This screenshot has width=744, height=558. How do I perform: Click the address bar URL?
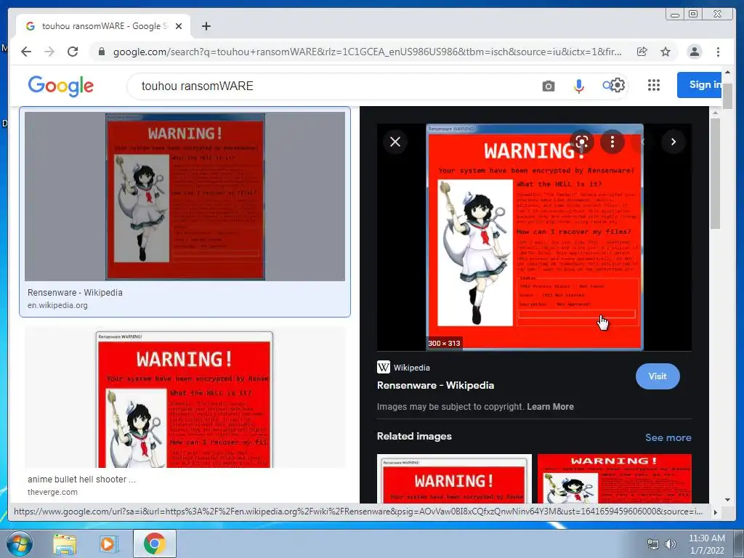[x=367, y=52]
